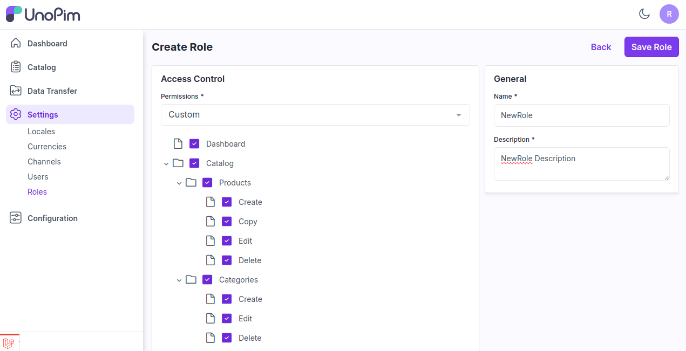Uncheck the Copy permission under Products
This screenshot has width=686, height=351.
pyautogui.click(x=227, y=222)
